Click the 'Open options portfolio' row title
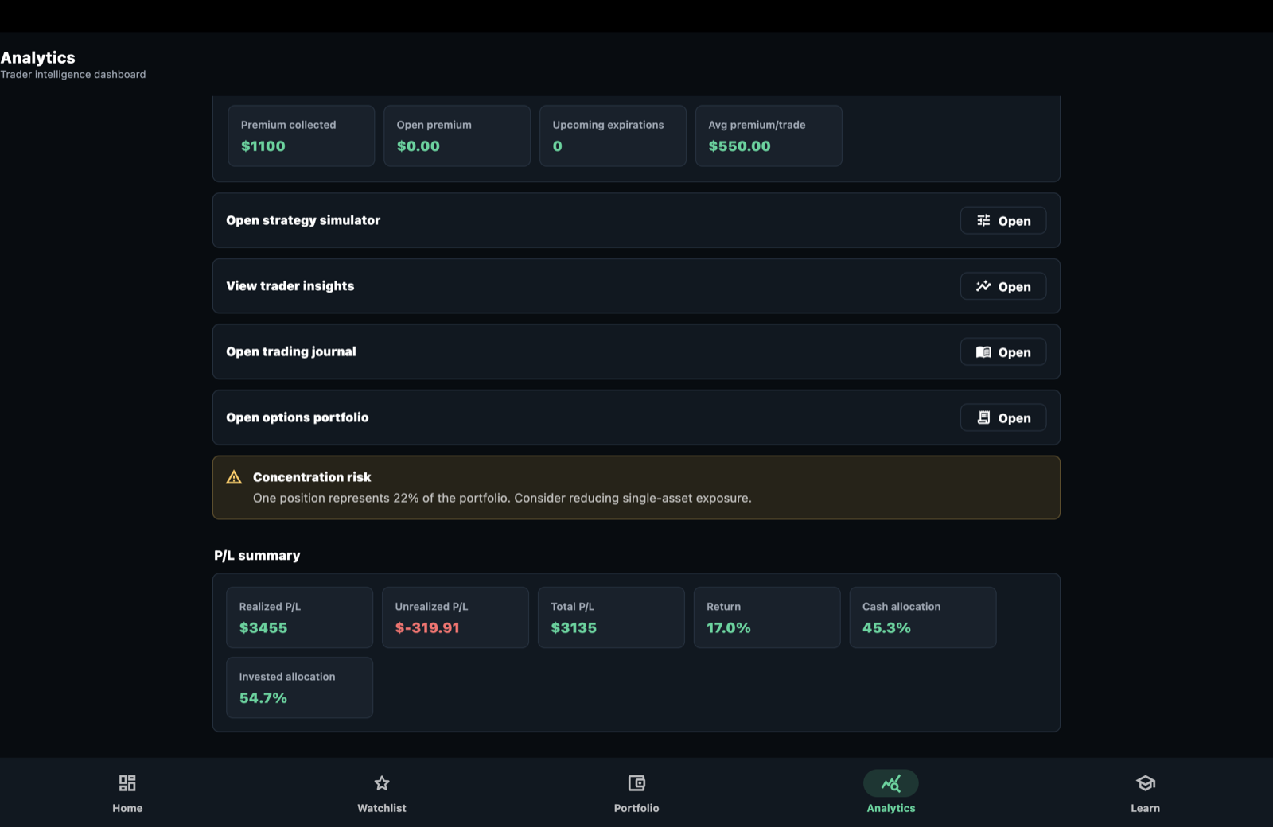1273x827 pixels. tap(298, 417)
